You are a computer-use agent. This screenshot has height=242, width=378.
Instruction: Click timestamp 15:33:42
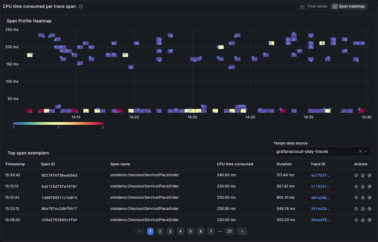pyautogui.click(x=13, y=175)
